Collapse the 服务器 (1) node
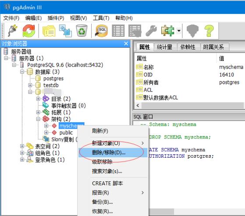Screen dimensions: 245x216 click(x=6, y=58)
